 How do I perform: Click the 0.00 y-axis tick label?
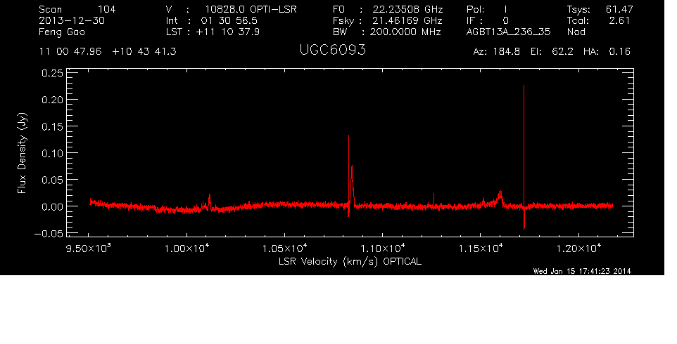tap(52, 206)
